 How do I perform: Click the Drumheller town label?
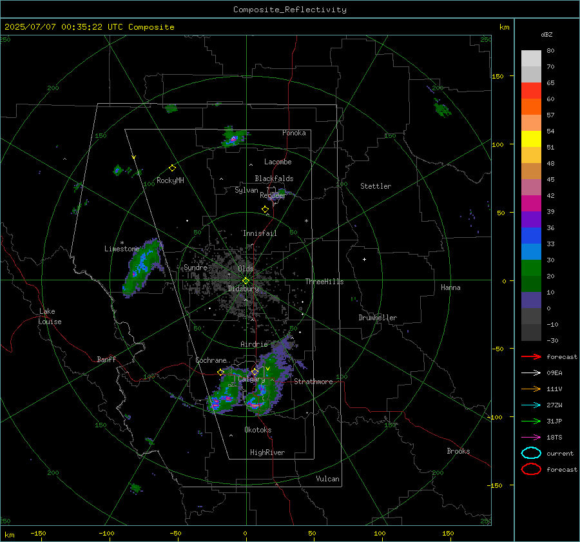point(378,318)
